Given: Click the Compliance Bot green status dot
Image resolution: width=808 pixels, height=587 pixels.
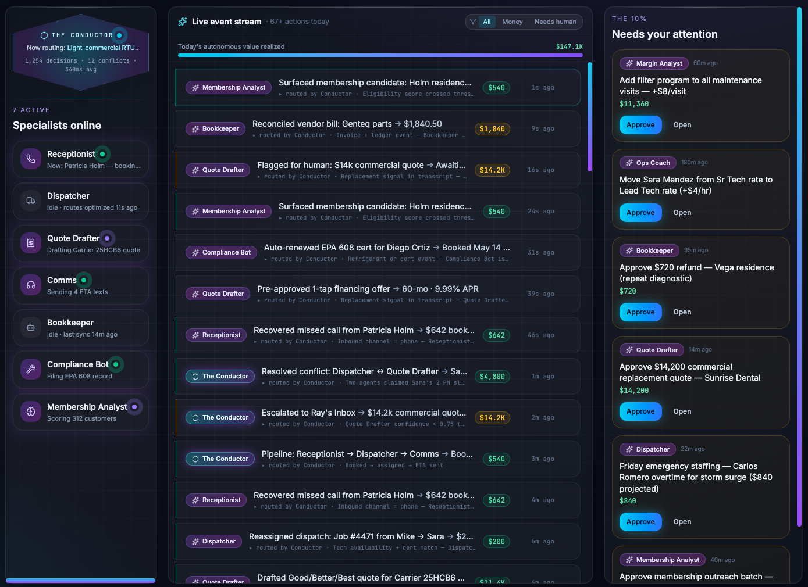Looking at the screenshot, I should (116, 364).
